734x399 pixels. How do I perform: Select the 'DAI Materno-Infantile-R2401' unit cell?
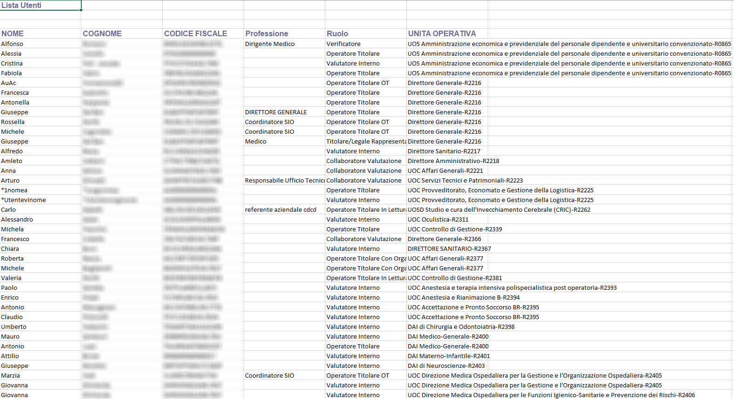pyautogui.click(x=449, y=356)
